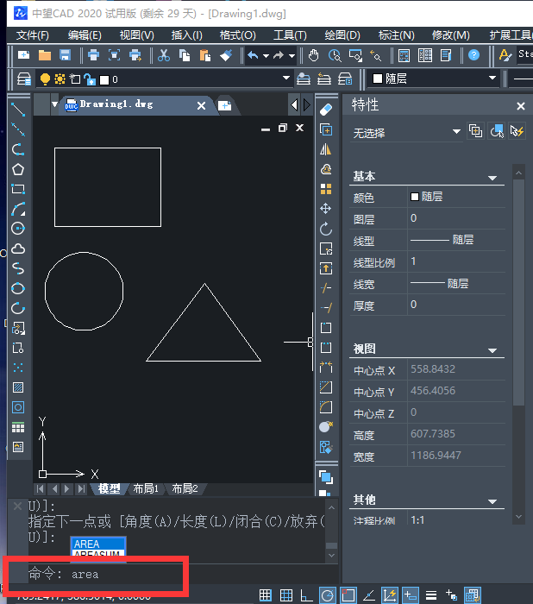Collapse the 基本 properties section

tap(493, 177)
